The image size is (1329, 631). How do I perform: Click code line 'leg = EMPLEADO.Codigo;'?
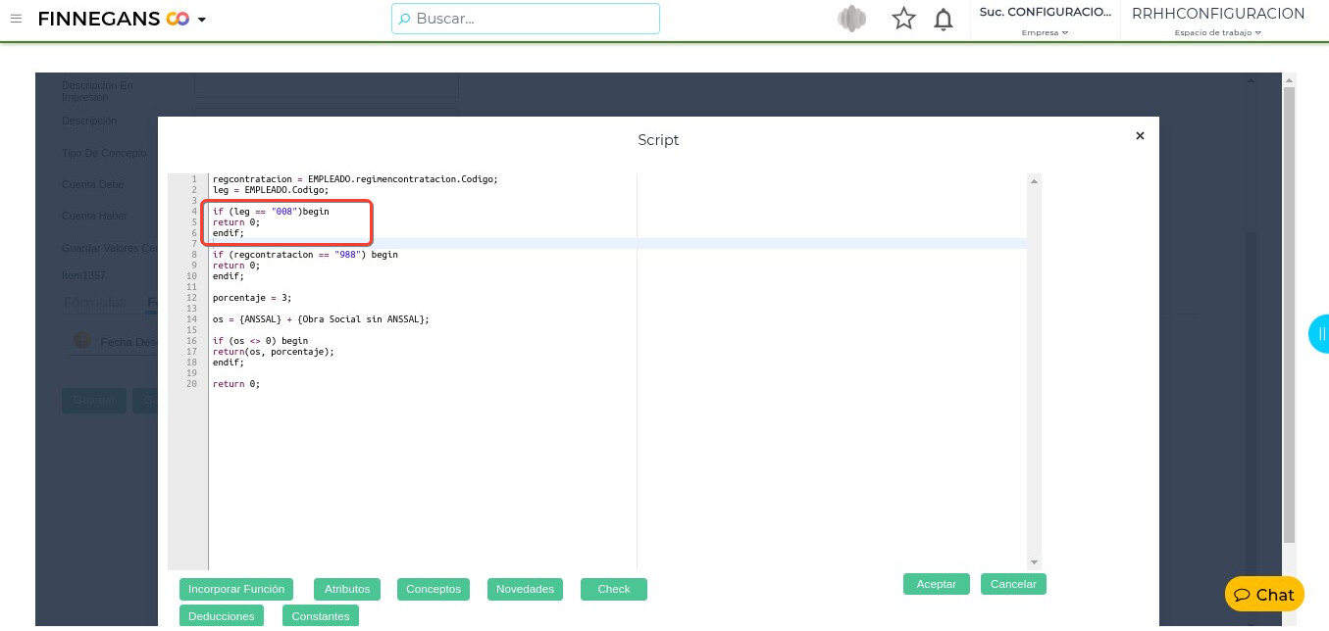(271, 190)
